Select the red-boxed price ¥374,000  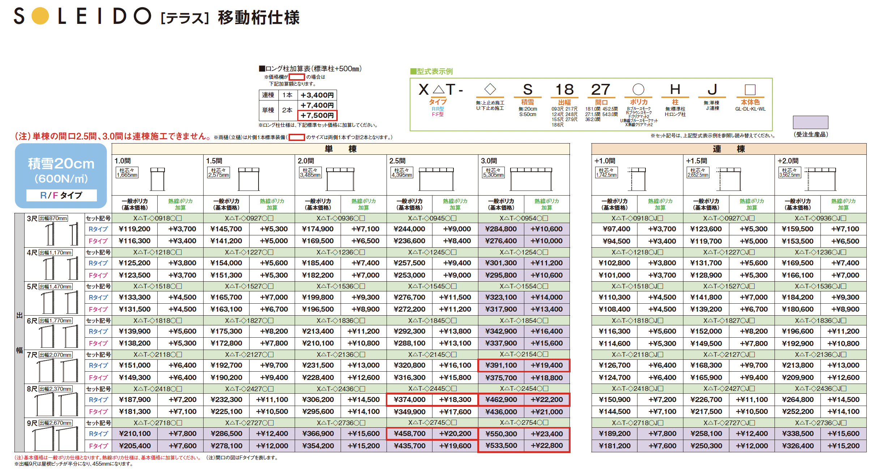click(409, 399)
